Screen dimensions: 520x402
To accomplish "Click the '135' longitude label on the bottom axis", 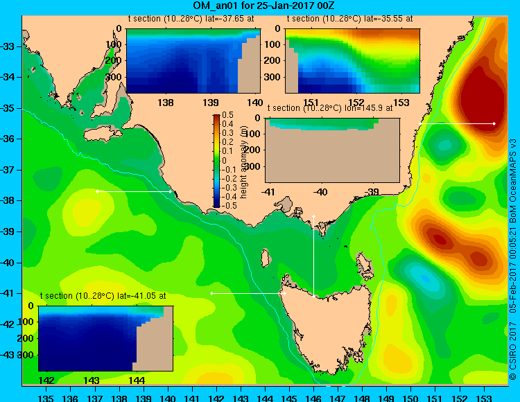I will point(46,399).
